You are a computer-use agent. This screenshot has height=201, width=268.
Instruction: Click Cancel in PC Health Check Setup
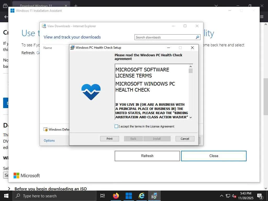[185, 139]
